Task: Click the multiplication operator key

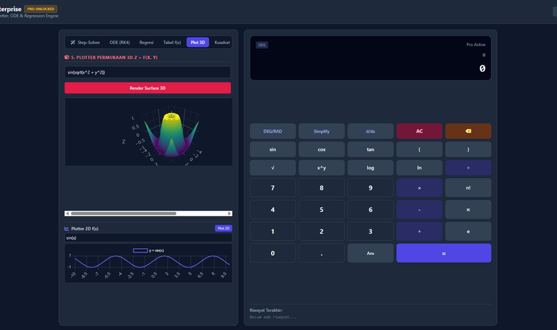Action: pos(419,188)
